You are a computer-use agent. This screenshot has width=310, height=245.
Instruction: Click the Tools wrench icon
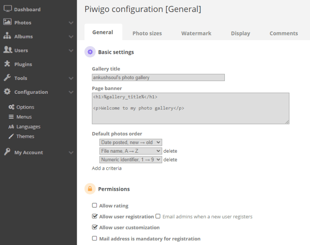coord(7,78)
